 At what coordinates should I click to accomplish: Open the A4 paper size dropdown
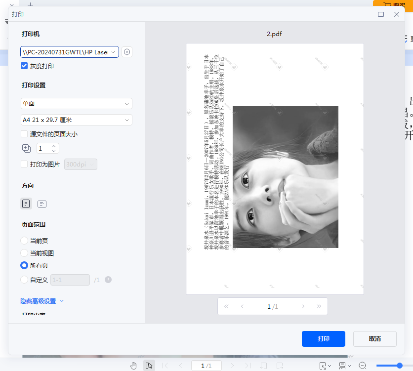76,120
